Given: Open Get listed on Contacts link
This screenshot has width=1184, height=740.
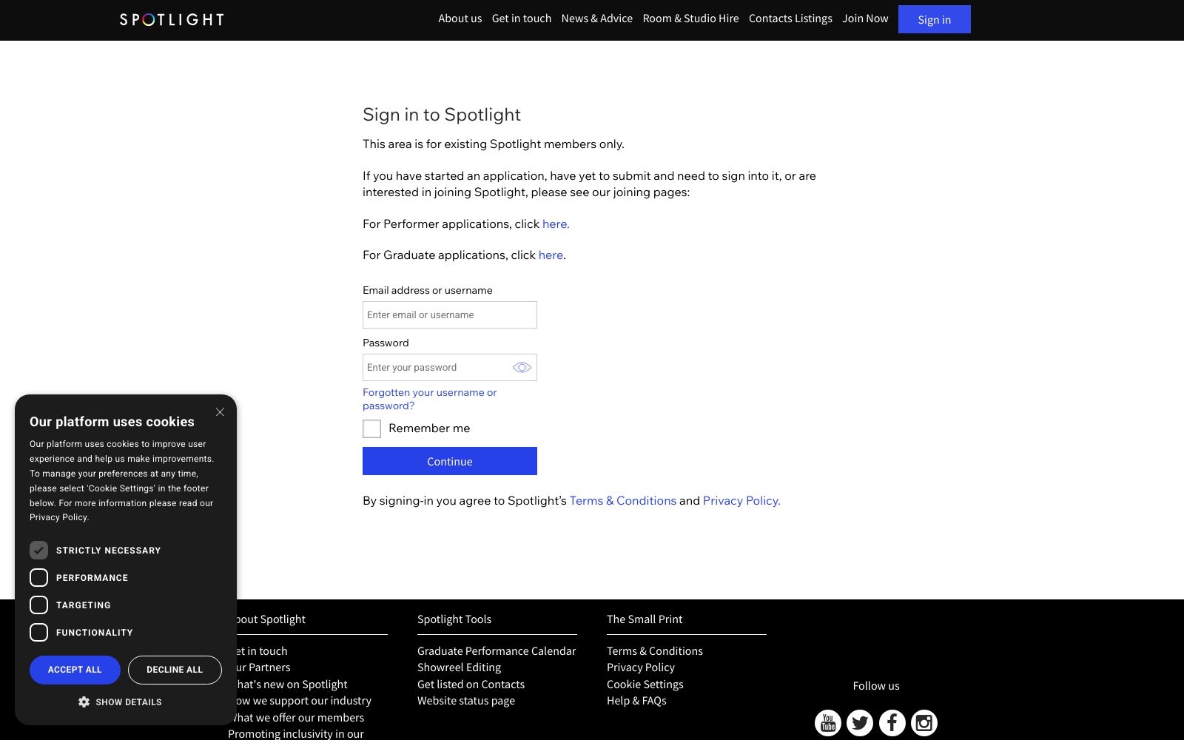Looking at the screenshot, I should [471, 684].
